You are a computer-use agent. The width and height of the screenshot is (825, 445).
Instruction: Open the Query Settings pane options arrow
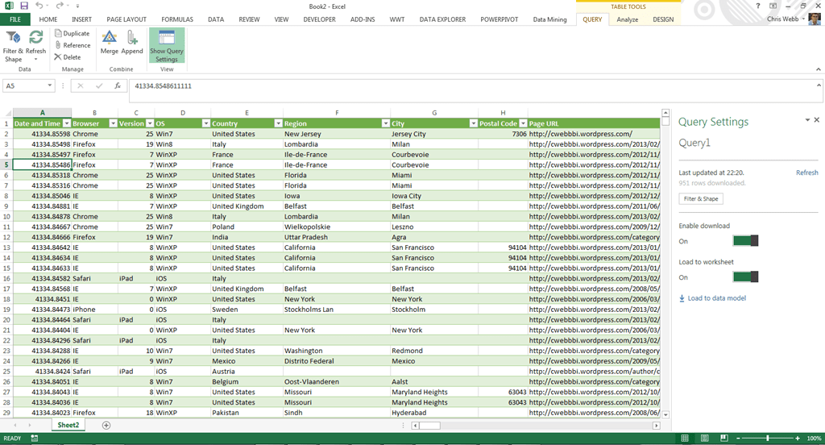coord(807,120)
